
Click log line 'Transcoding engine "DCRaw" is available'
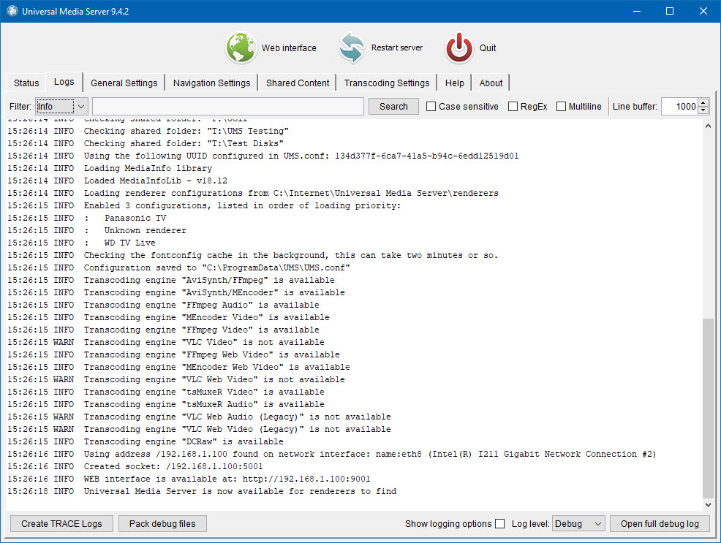(x=146, y=441)
